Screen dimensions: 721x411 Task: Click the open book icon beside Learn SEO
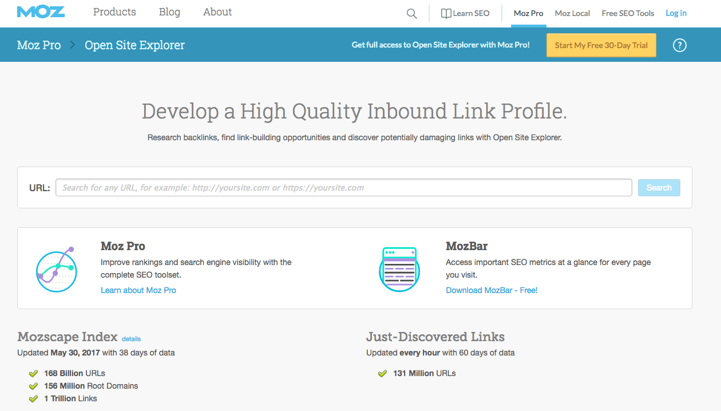point(446,13)
